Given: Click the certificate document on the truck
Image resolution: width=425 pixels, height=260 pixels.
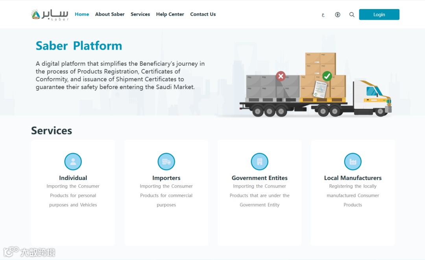Looking at the screenshot, I should pos(320,89).
